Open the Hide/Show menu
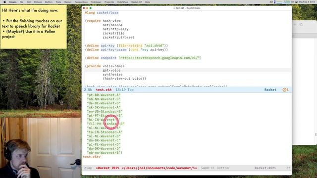 123,2
